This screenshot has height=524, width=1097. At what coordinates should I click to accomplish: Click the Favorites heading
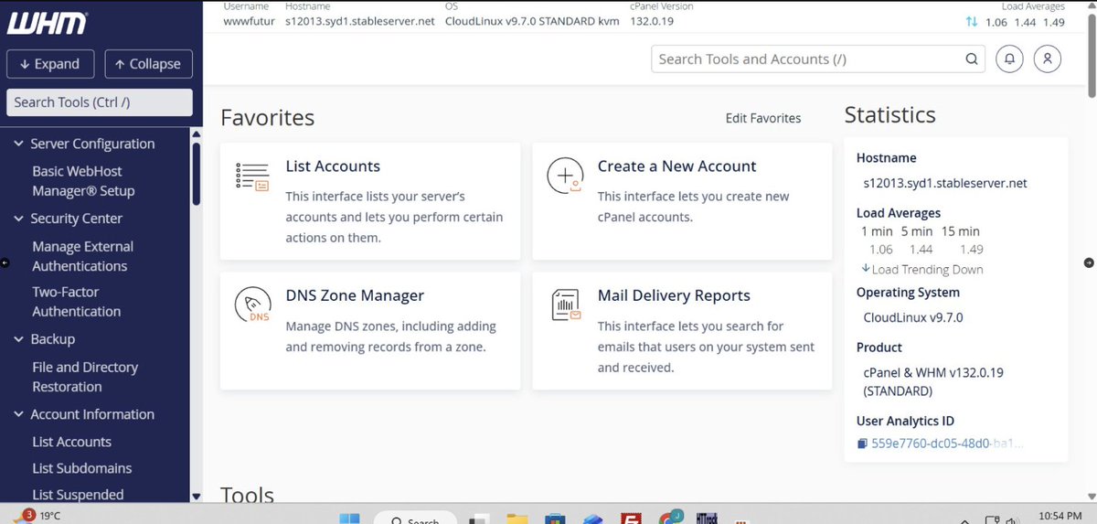point(267,118)
